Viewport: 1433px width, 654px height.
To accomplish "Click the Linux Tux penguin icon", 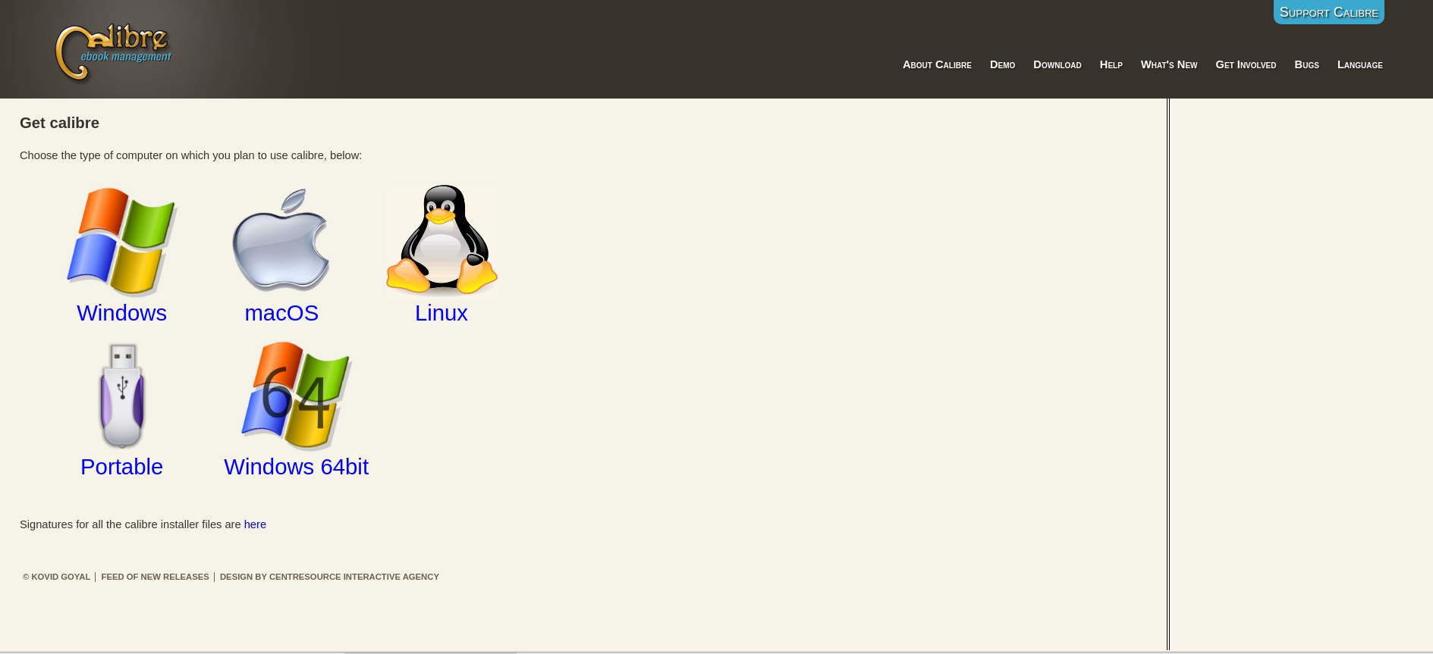I will point(441,240).
